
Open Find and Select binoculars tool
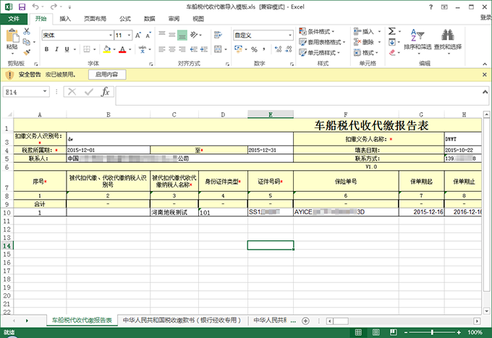tap(449, 38)
